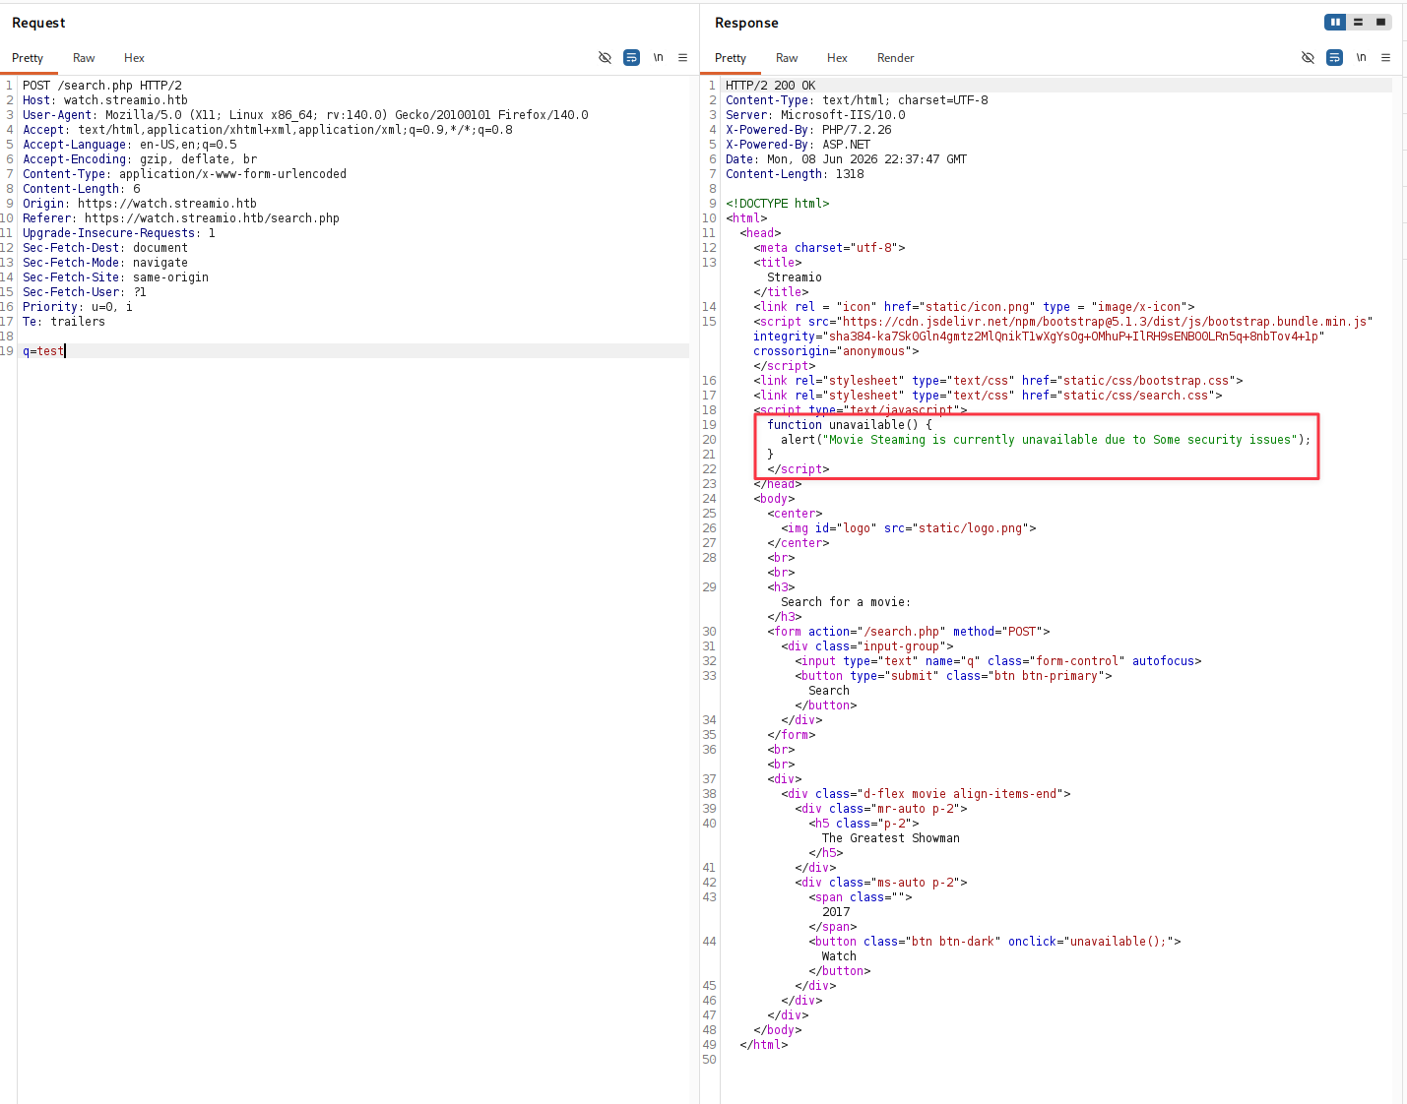Screen dimensions: 1407x1104
Task: Toggle pretty-print wrap icon in Request panel
Action: click(631, 58)
